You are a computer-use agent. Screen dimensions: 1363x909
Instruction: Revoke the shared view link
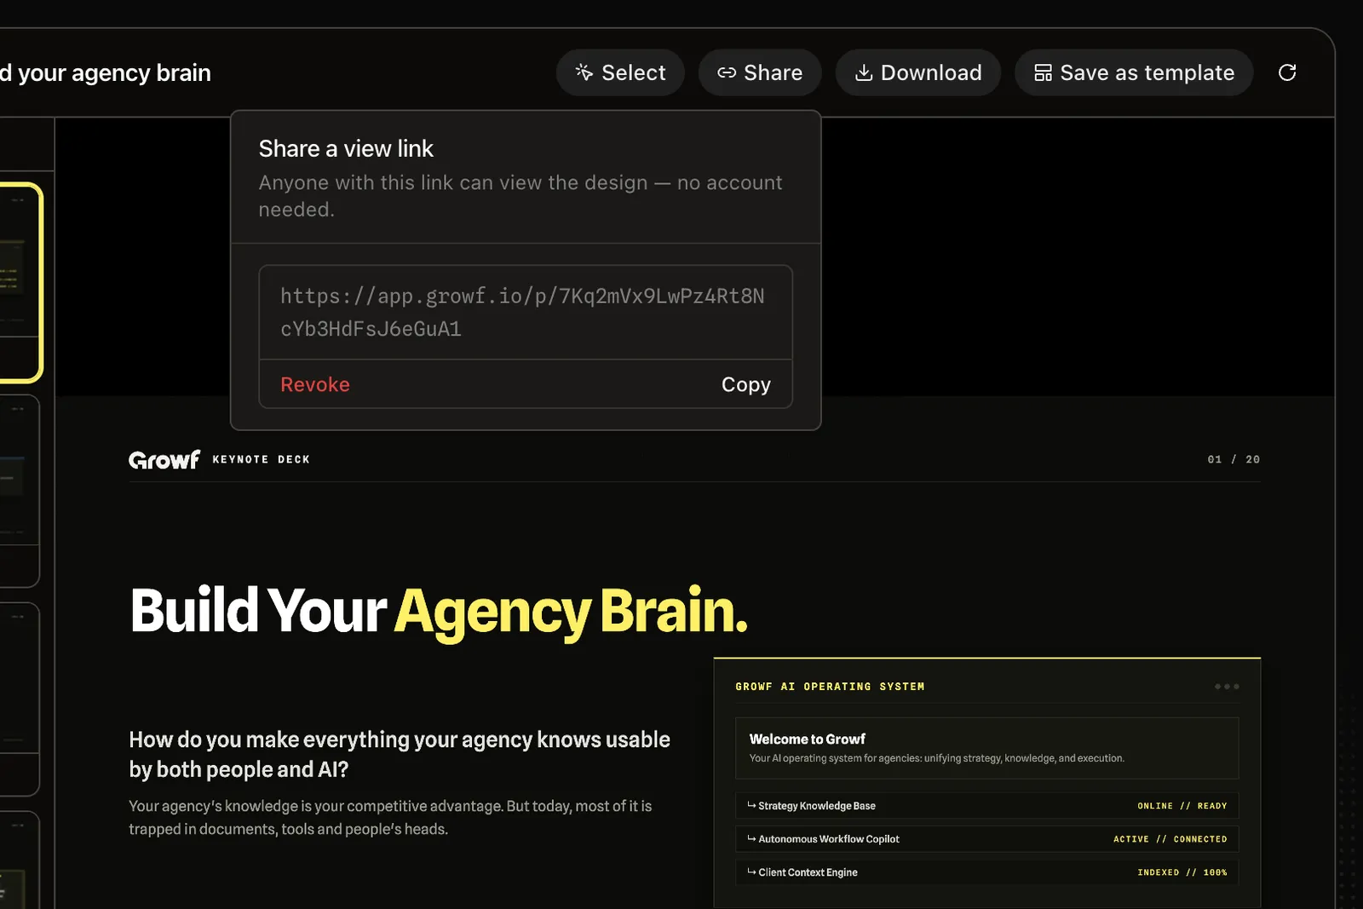pyautogui.click(x=315, y=384)
